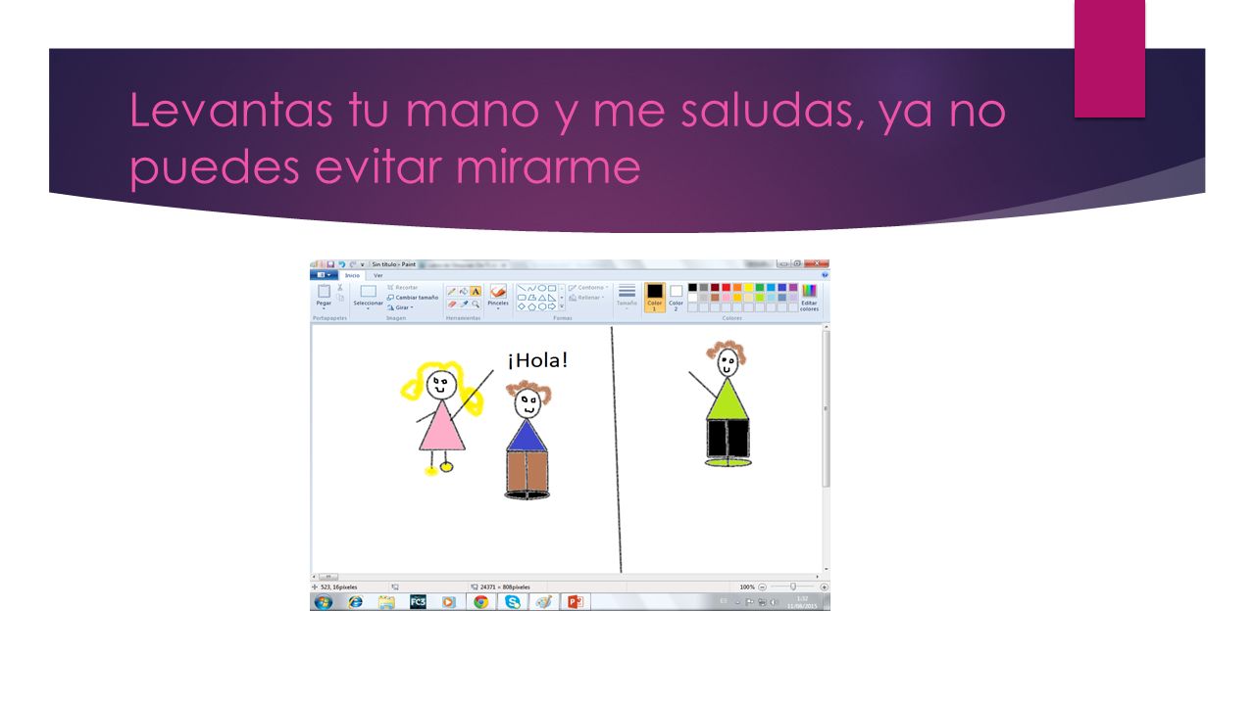The height and width of the screenshot is (705, 1255).
Task: Pick the orange color swatch
Action: [x=737, y=287]
